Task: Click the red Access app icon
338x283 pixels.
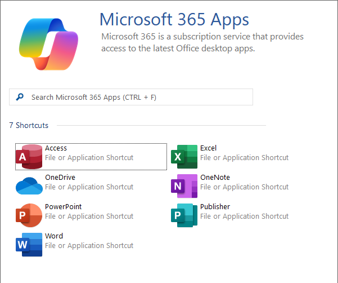Action: [x=29, y=157]
